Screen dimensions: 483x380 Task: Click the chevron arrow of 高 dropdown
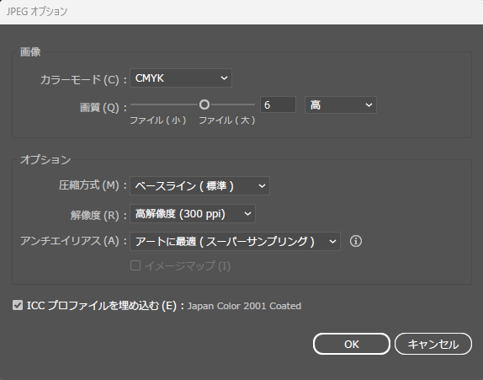click(369, 105)
